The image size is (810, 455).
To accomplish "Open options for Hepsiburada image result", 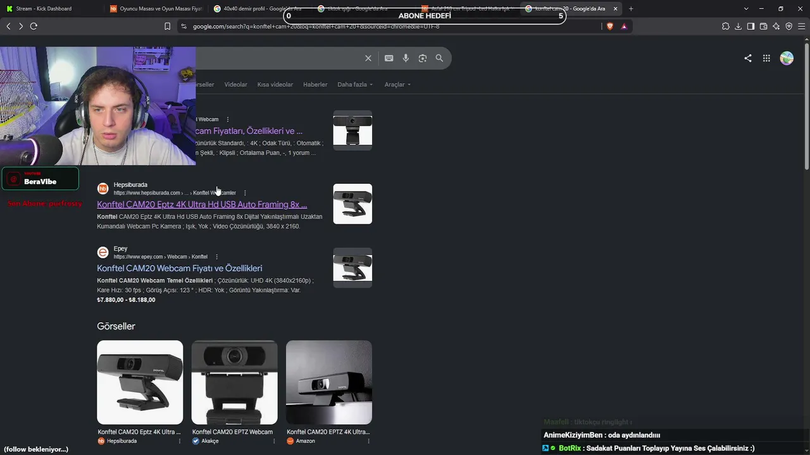I will [180, 441].
